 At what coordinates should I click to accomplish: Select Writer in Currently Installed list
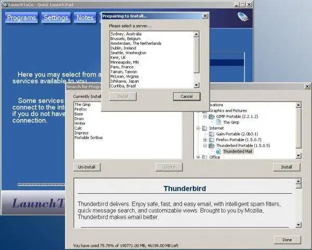[80, 123]
